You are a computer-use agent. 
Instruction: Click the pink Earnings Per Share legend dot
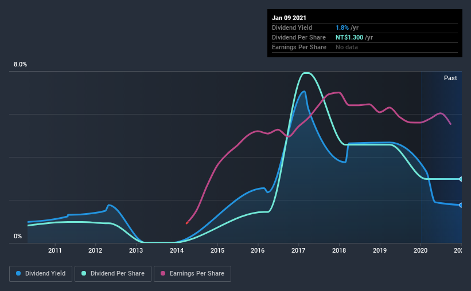(x=163, y=273)
